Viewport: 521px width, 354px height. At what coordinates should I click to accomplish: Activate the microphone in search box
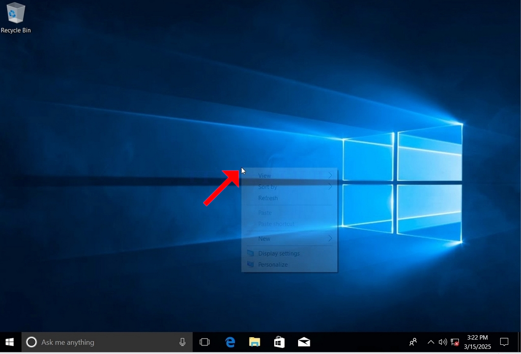click(x=183, y=342)
